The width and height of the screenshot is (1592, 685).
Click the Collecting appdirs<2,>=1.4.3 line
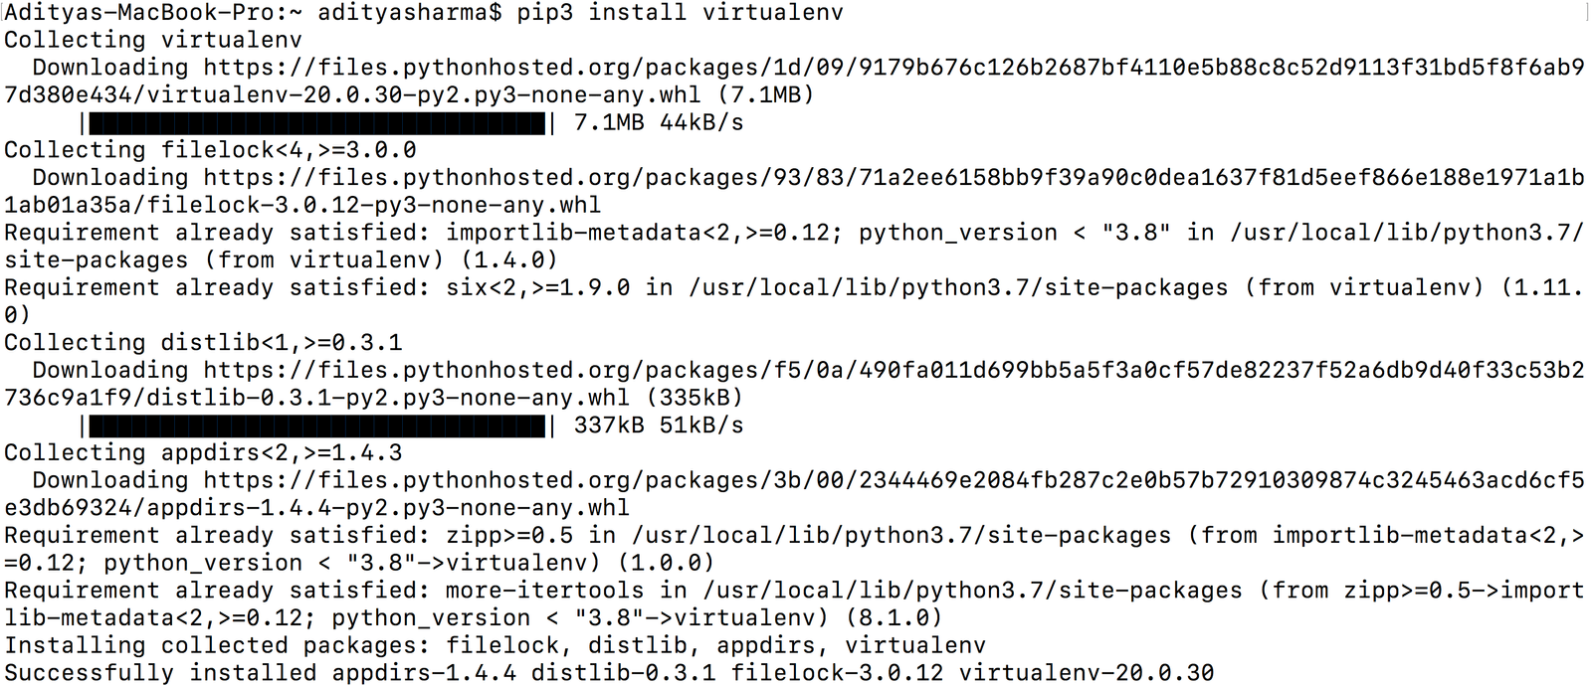pos(203,453)
